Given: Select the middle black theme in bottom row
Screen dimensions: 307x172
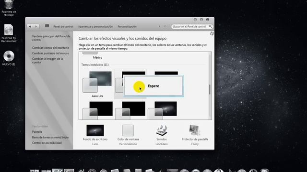Looking at the screenshot, I should click(x=130, y=110).
